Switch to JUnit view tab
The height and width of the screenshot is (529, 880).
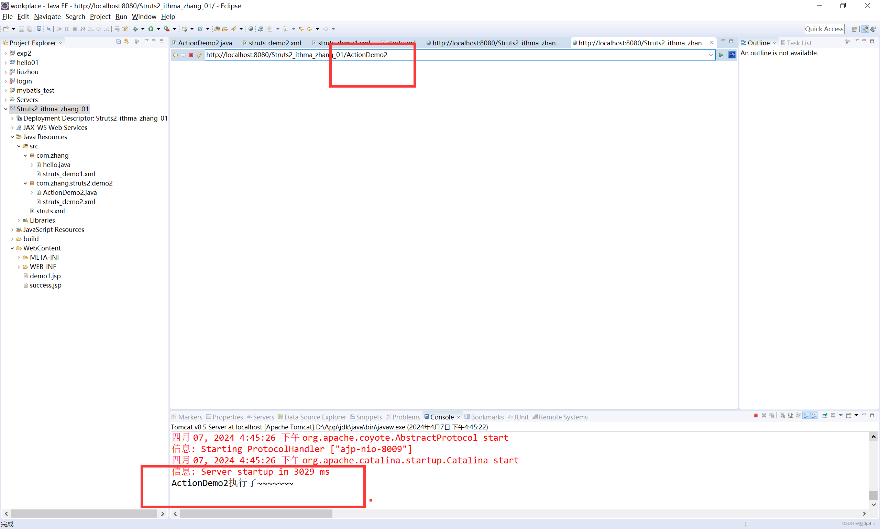click(x=518, y=417)
